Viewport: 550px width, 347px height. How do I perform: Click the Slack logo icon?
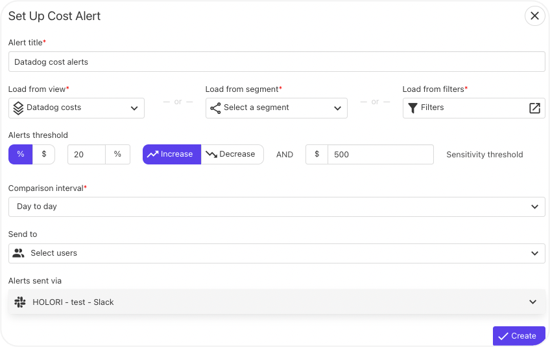point(20,302)
